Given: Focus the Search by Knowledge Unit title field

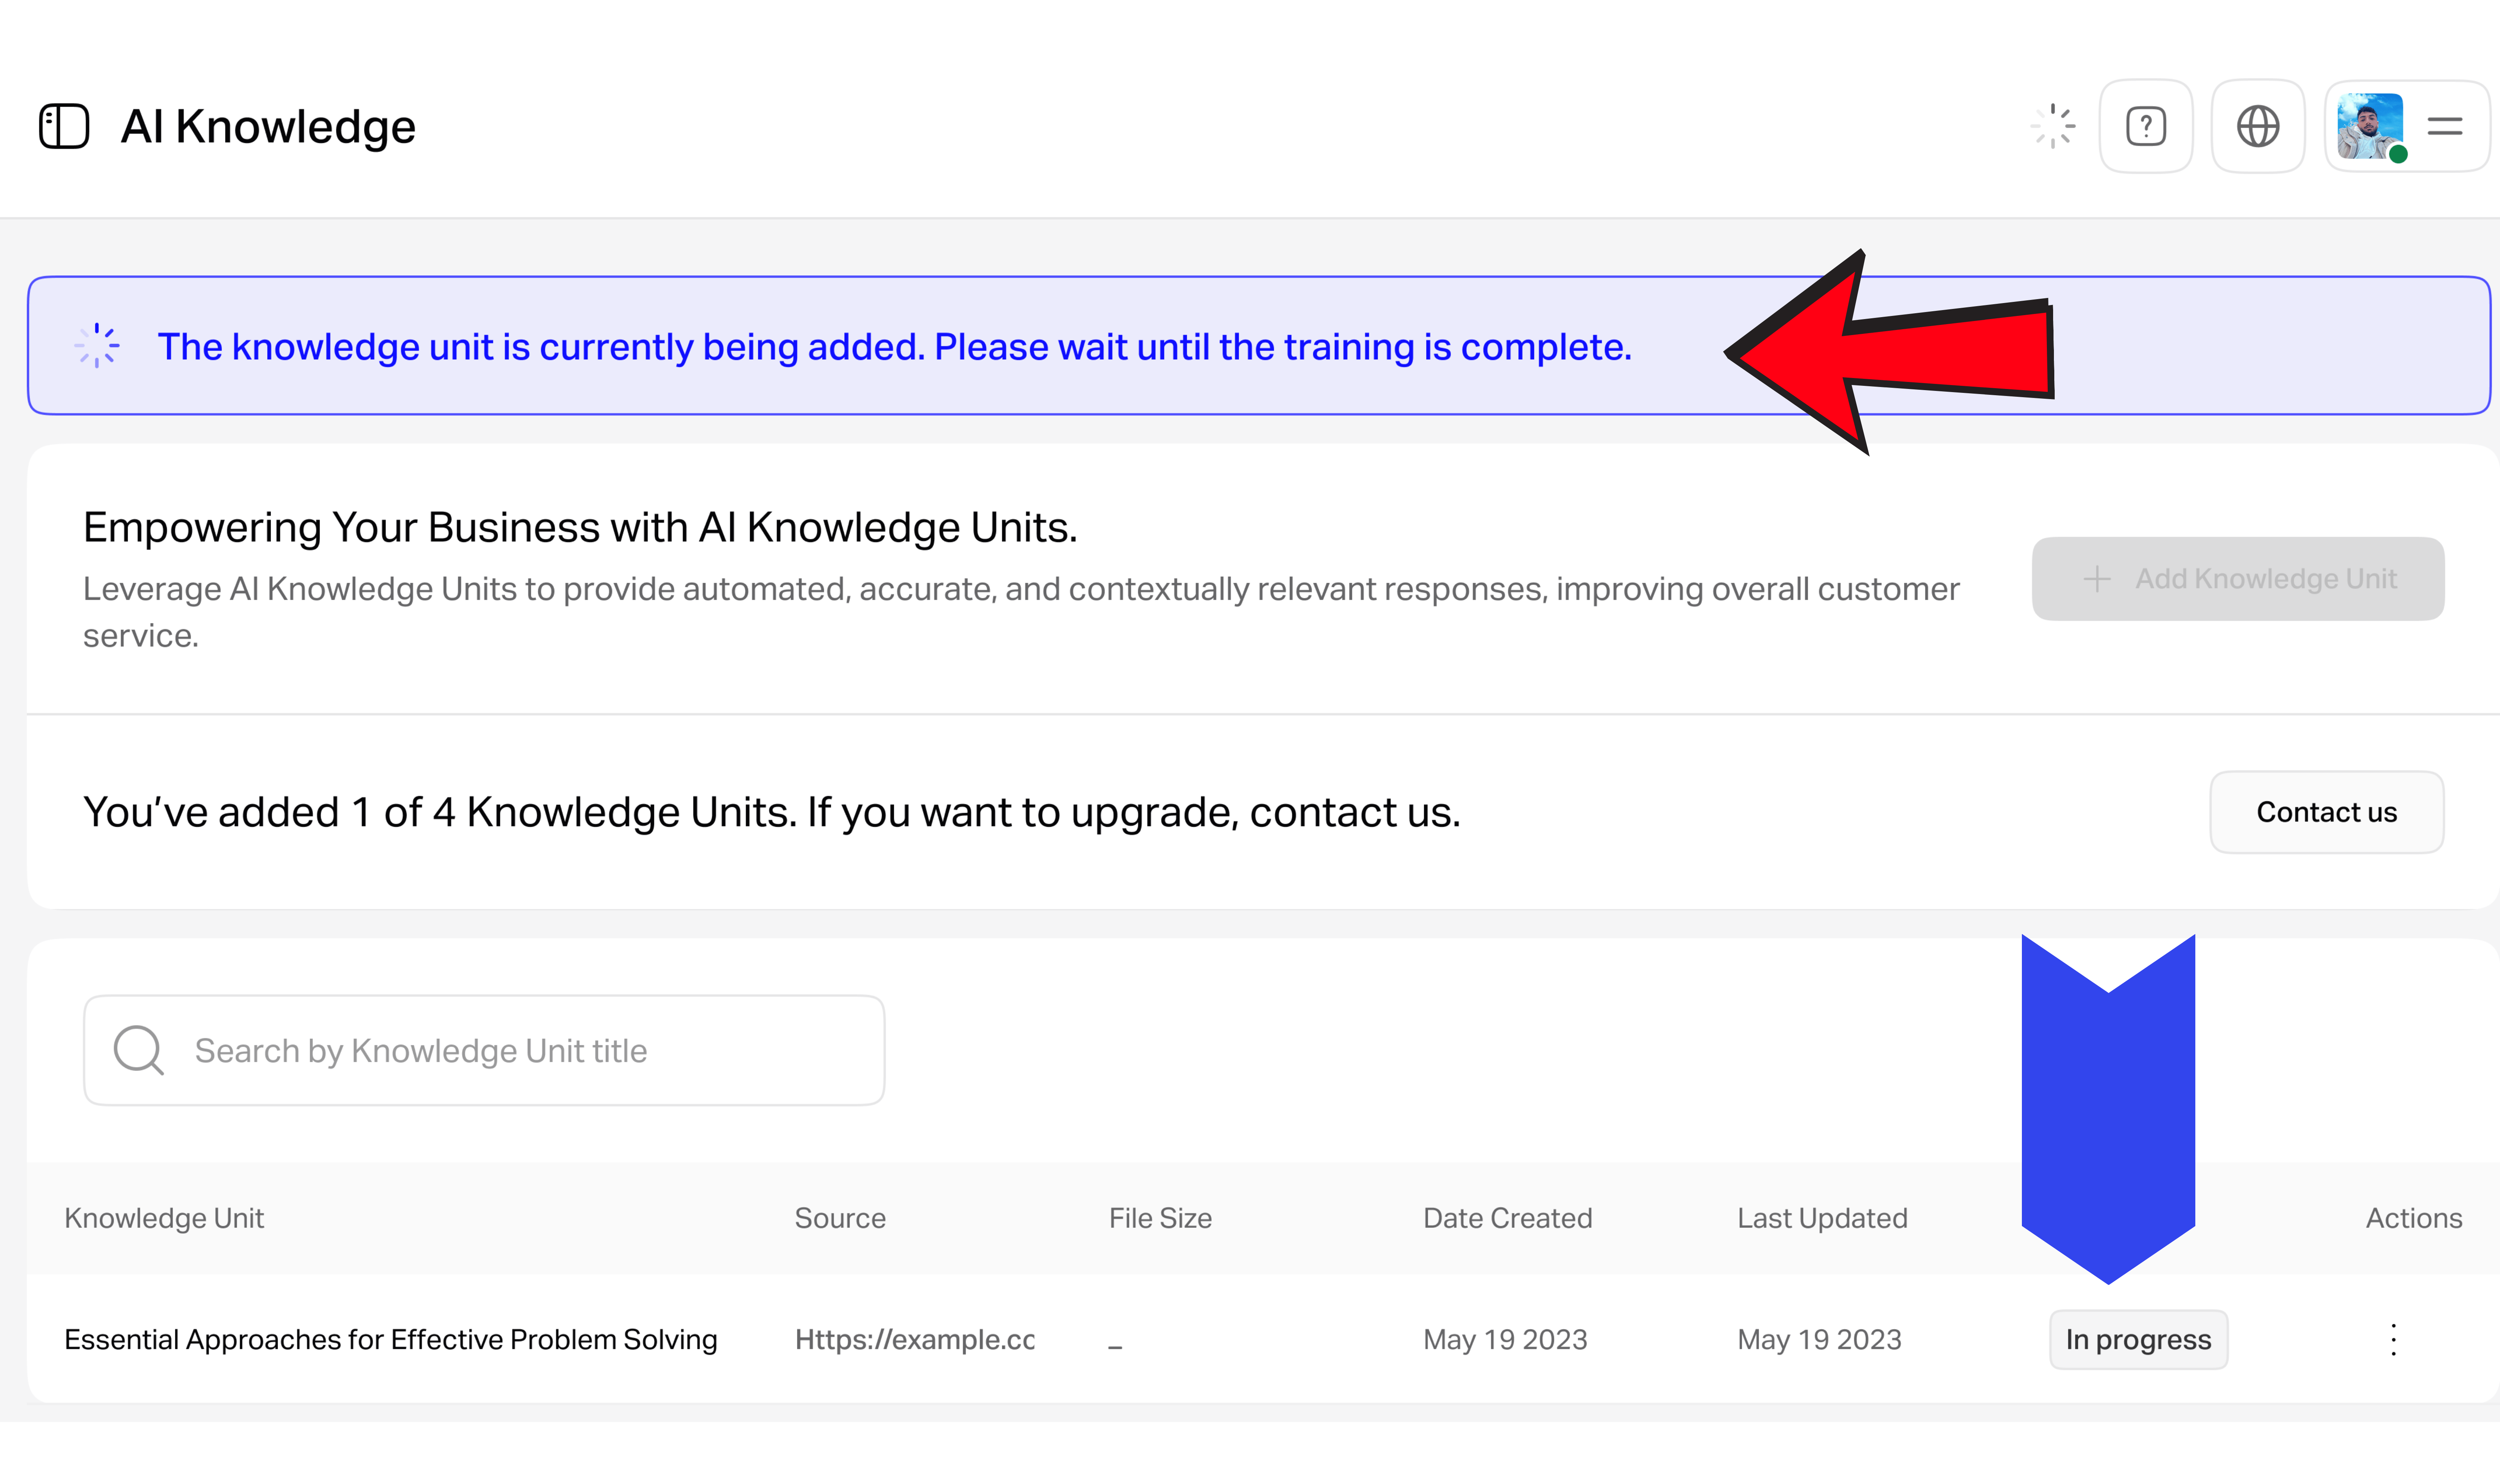Looking at the screenshot, I should click(x=484, y=1050).
